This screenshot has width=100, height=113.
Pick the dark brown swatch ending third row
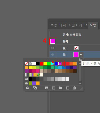pos(75,71)
